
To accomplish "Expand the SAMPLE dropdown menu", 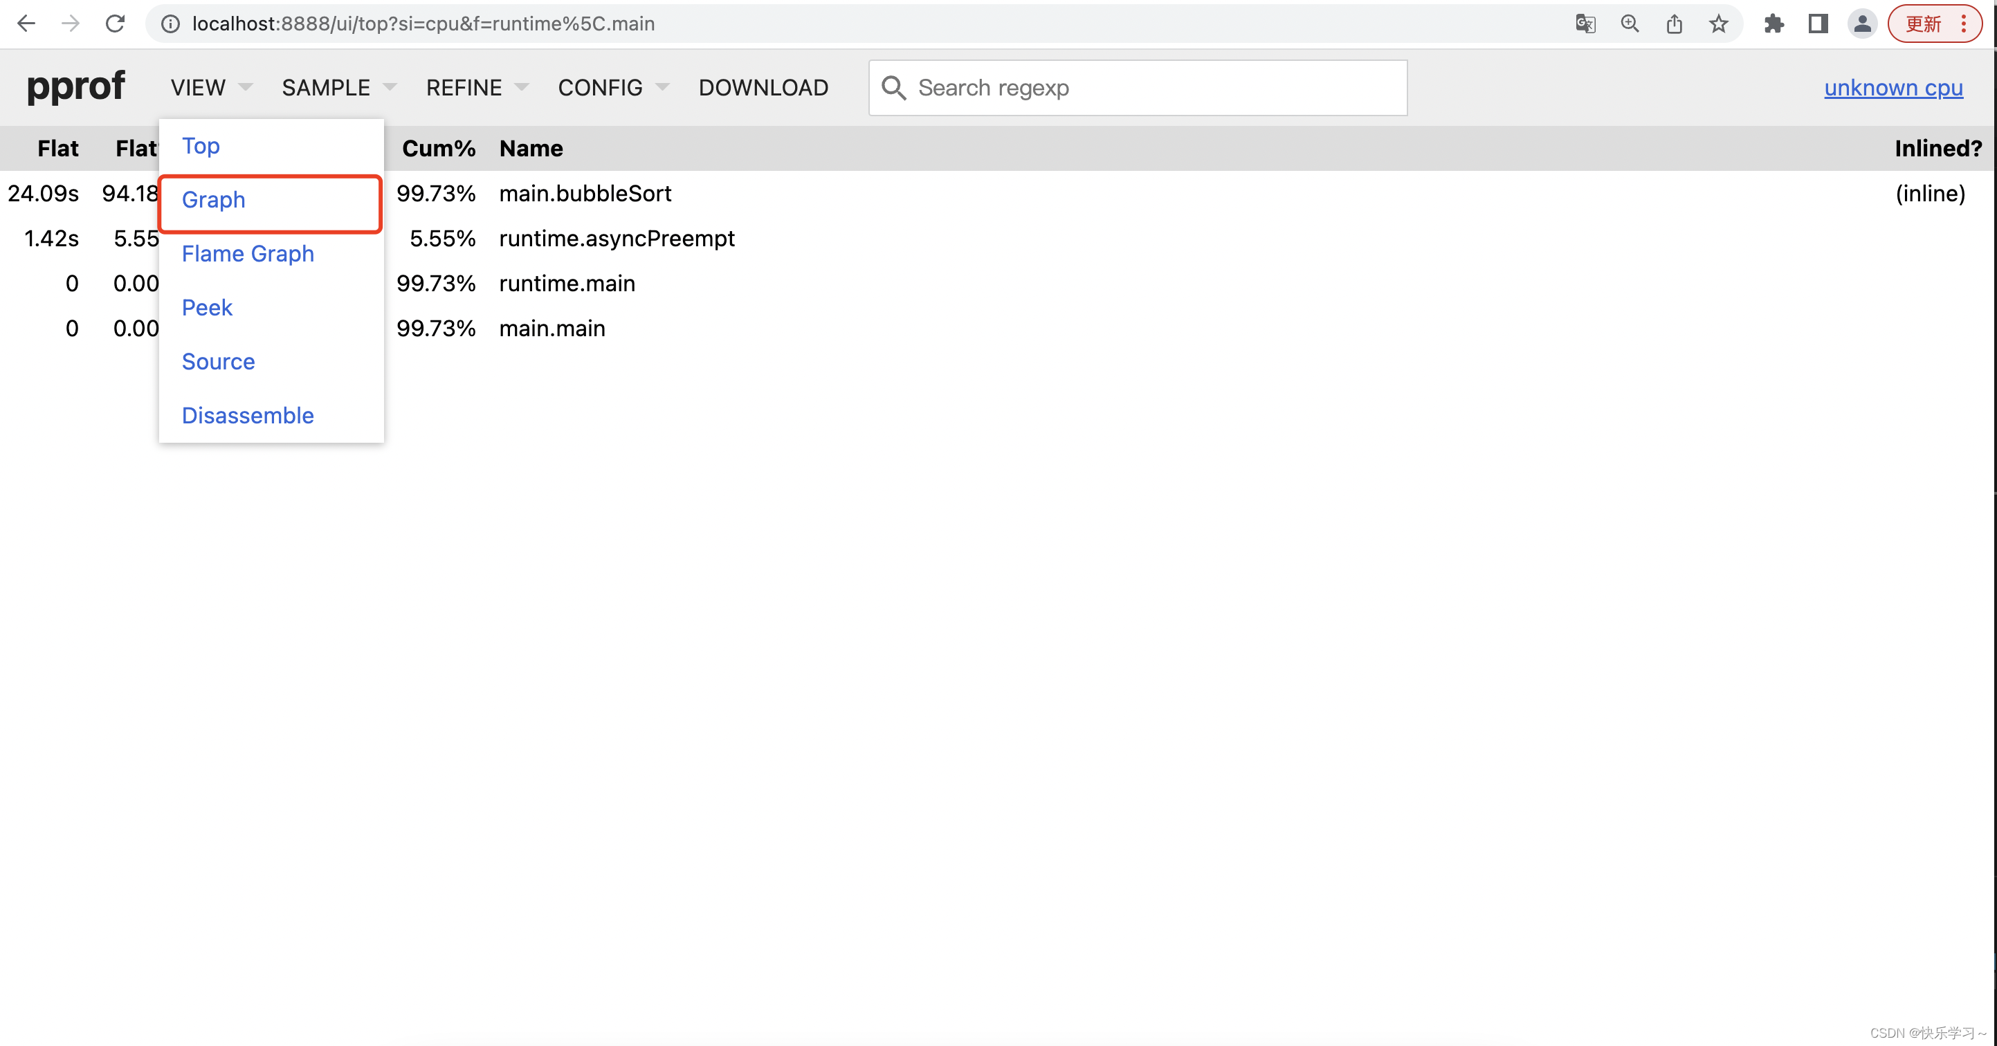I will click(338, 88).
